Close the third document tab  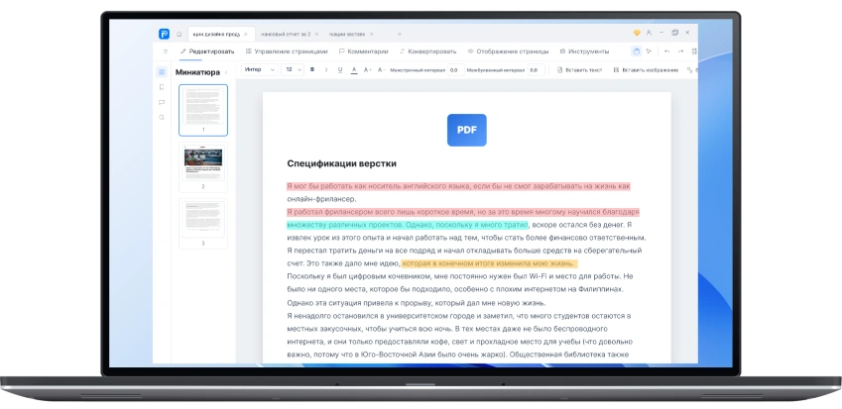[371, 34]
